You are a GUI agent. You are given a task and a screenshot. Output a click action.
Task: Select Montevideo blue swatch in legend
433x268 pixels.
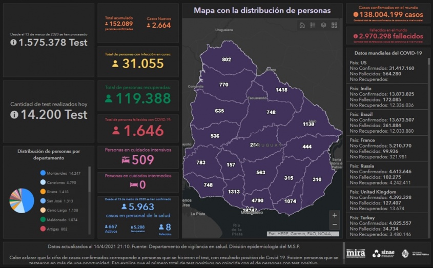click(x=43, y=173)
